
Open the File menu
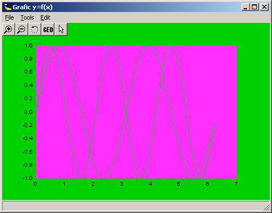[x=9, y=17]
